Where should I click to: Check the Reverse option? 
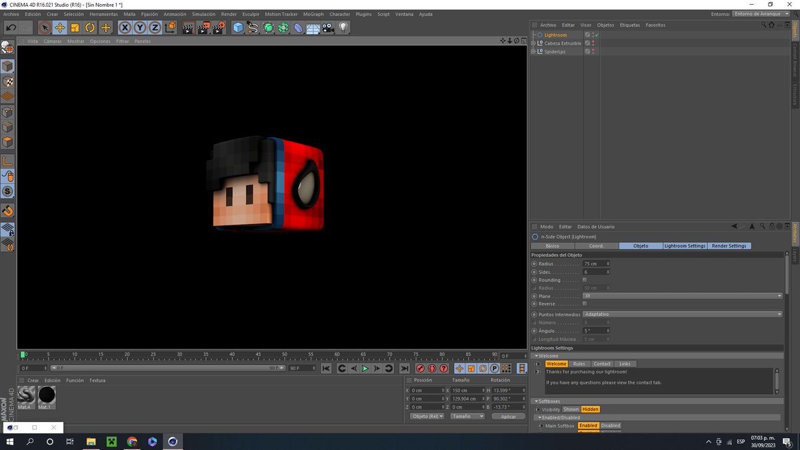585,304
